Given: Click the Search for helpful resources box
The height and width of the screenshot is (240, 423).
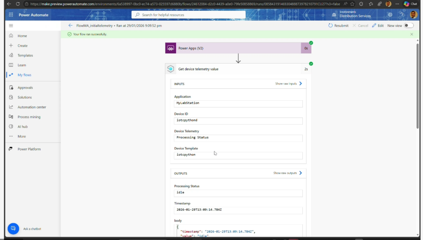Looking at the screenshot, I should 188,15.
